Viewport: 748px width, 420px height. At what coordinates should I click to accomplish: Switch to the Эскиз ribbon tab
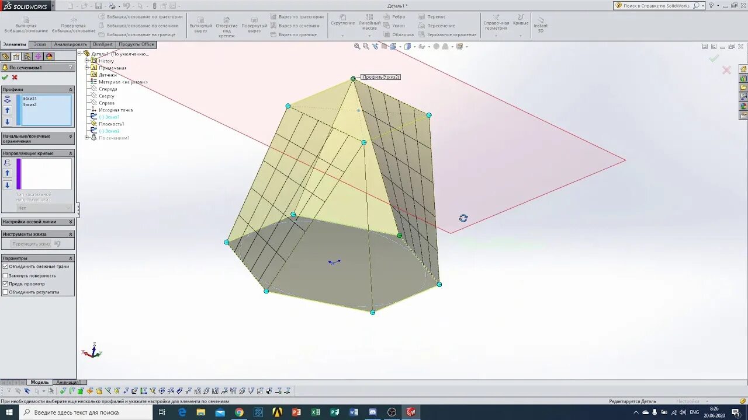(x=40, y=44)
